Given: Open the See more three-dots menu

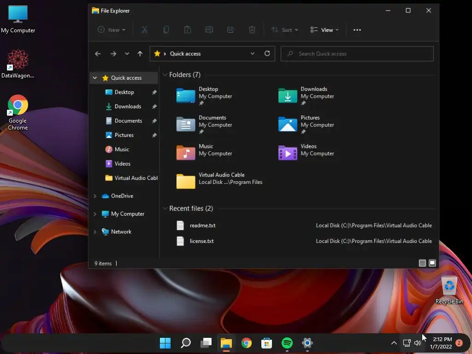Looking at the screenshot, I should click(357, 30).
